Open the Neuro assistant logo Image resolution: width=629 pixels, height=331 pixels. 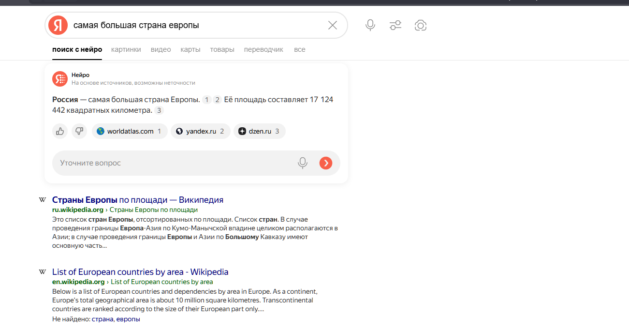coord(60,79)
